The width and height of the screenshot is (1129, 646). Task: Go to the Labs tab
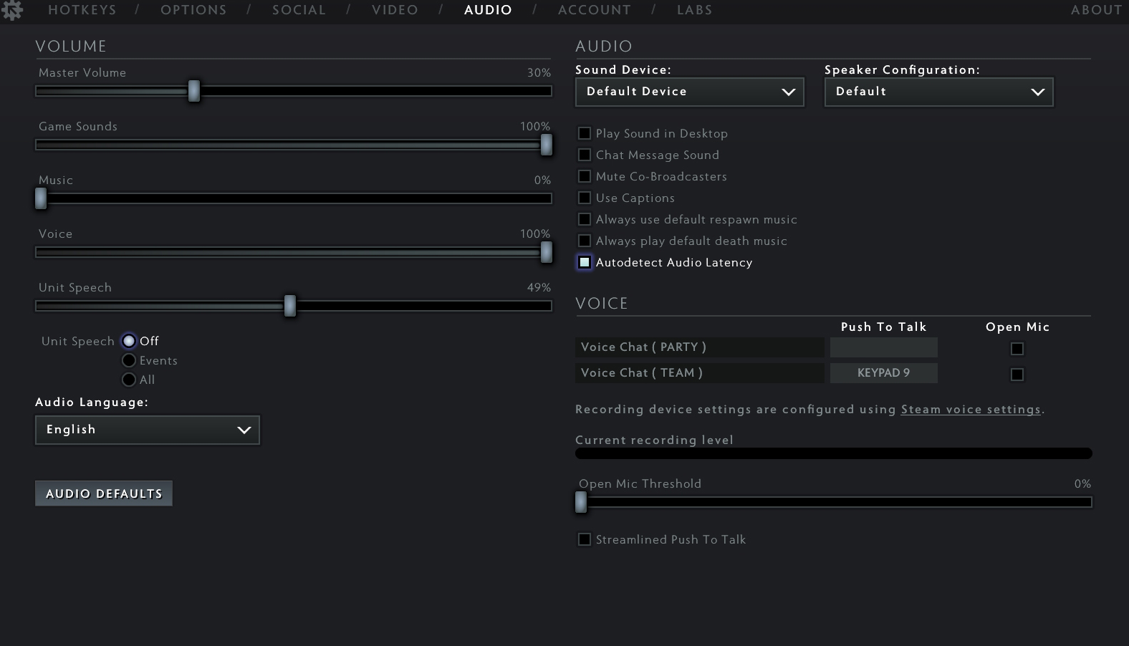[695, 10]
